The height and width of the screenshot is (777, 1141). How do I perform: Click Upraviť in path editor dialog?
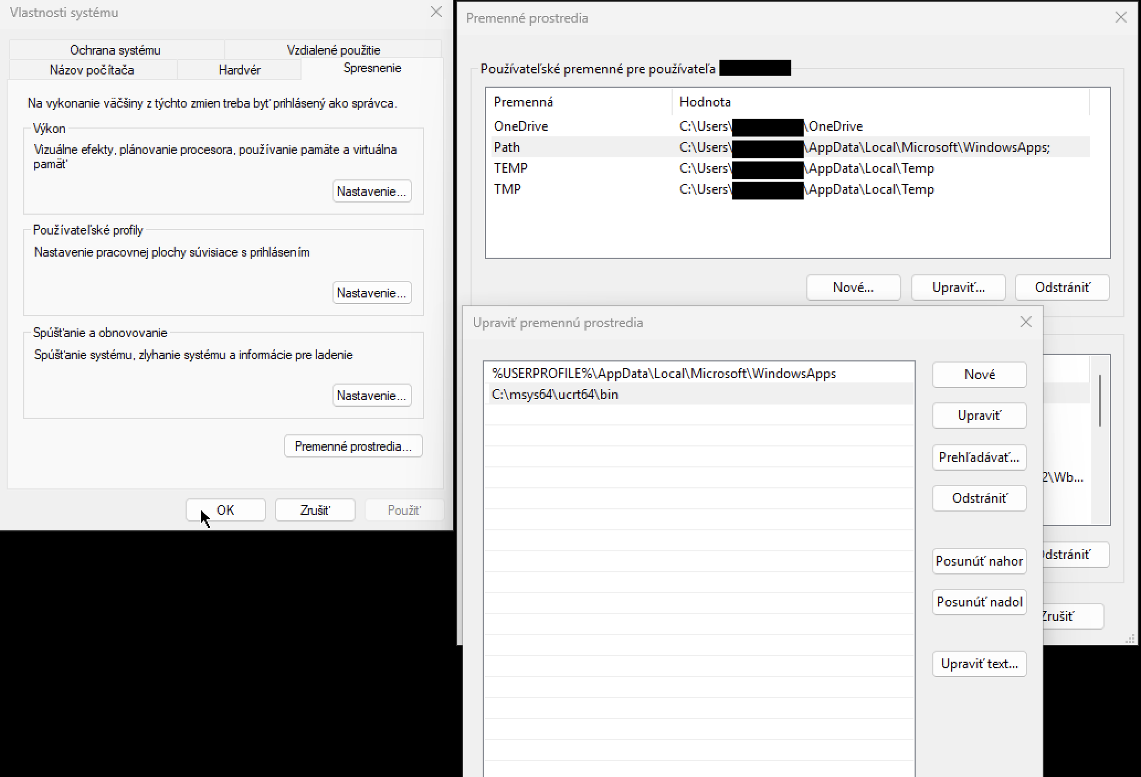[979, 416]
